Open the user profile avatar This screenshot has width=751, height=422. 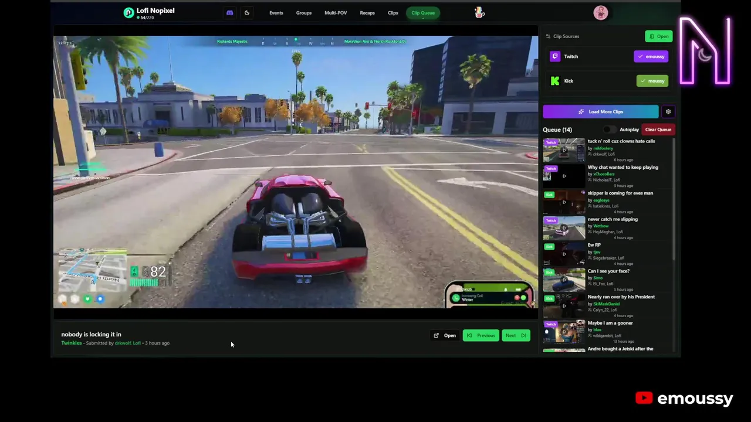tap(600, 12)
